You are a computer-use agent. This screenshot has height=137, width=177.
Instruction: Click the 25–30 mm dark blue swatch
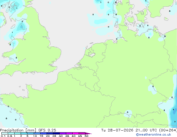click(56, 133)
